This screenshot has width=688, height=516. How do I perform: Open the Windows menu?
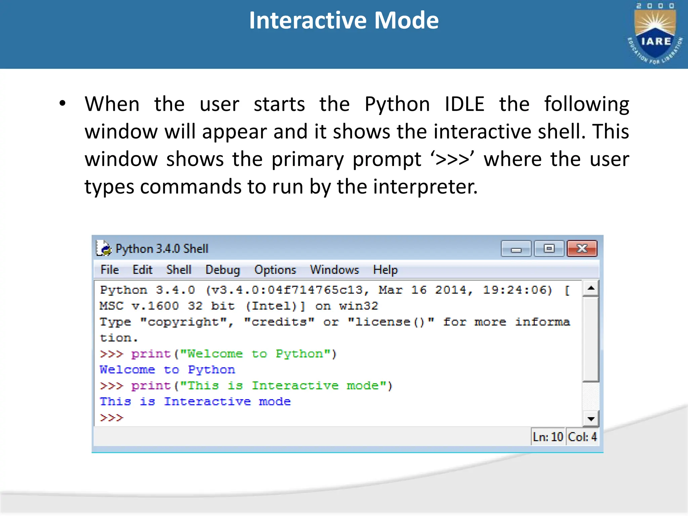coord(334,270)
